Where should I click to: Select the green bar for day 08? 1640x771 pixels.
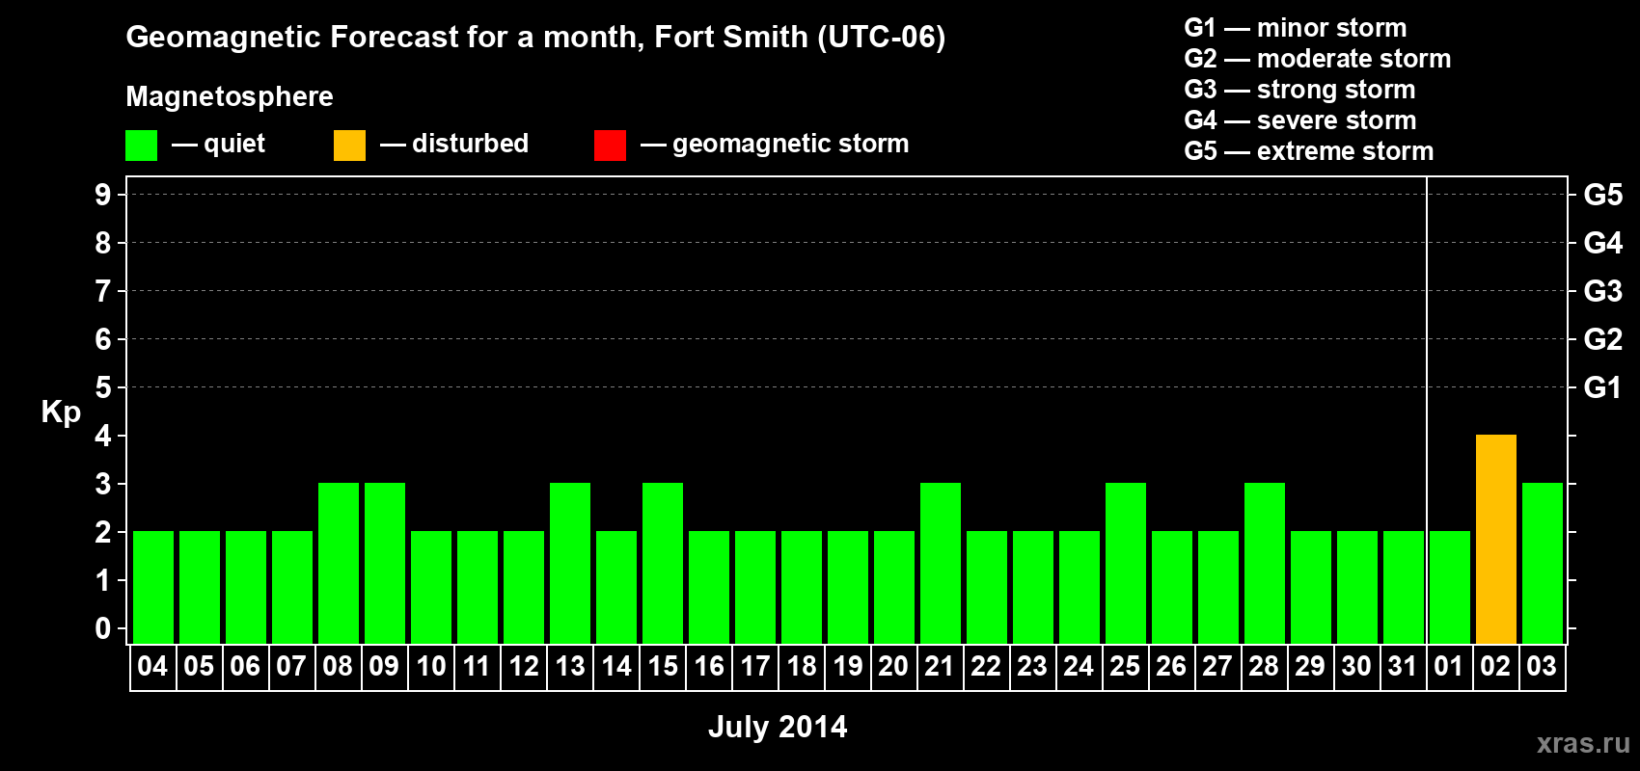tap(339, 563)
